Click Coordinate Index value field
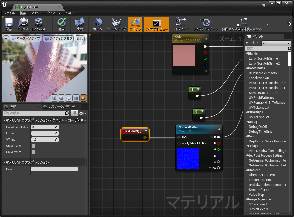The image size is (294, 217). 45,127
